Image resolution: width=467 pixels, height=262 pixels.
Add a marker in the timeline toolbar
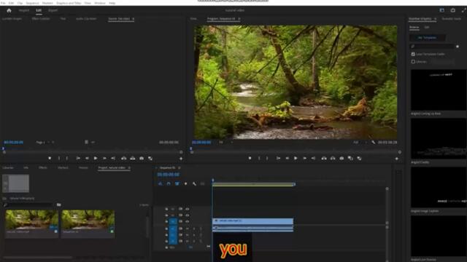185,184
